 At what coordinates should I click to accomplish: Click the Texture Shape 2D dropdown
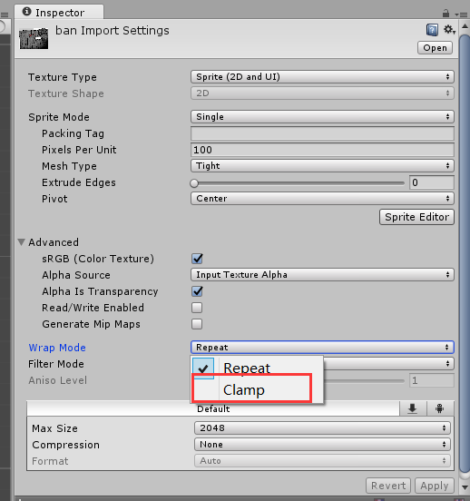click(x=322, y=93)
